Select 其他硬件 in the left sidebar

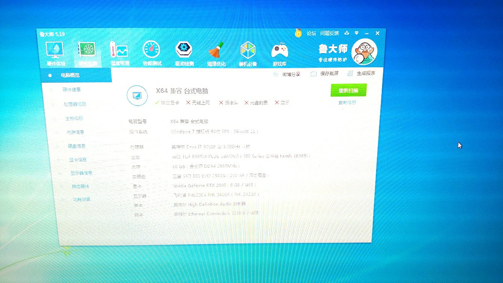[x=80, y=186]
